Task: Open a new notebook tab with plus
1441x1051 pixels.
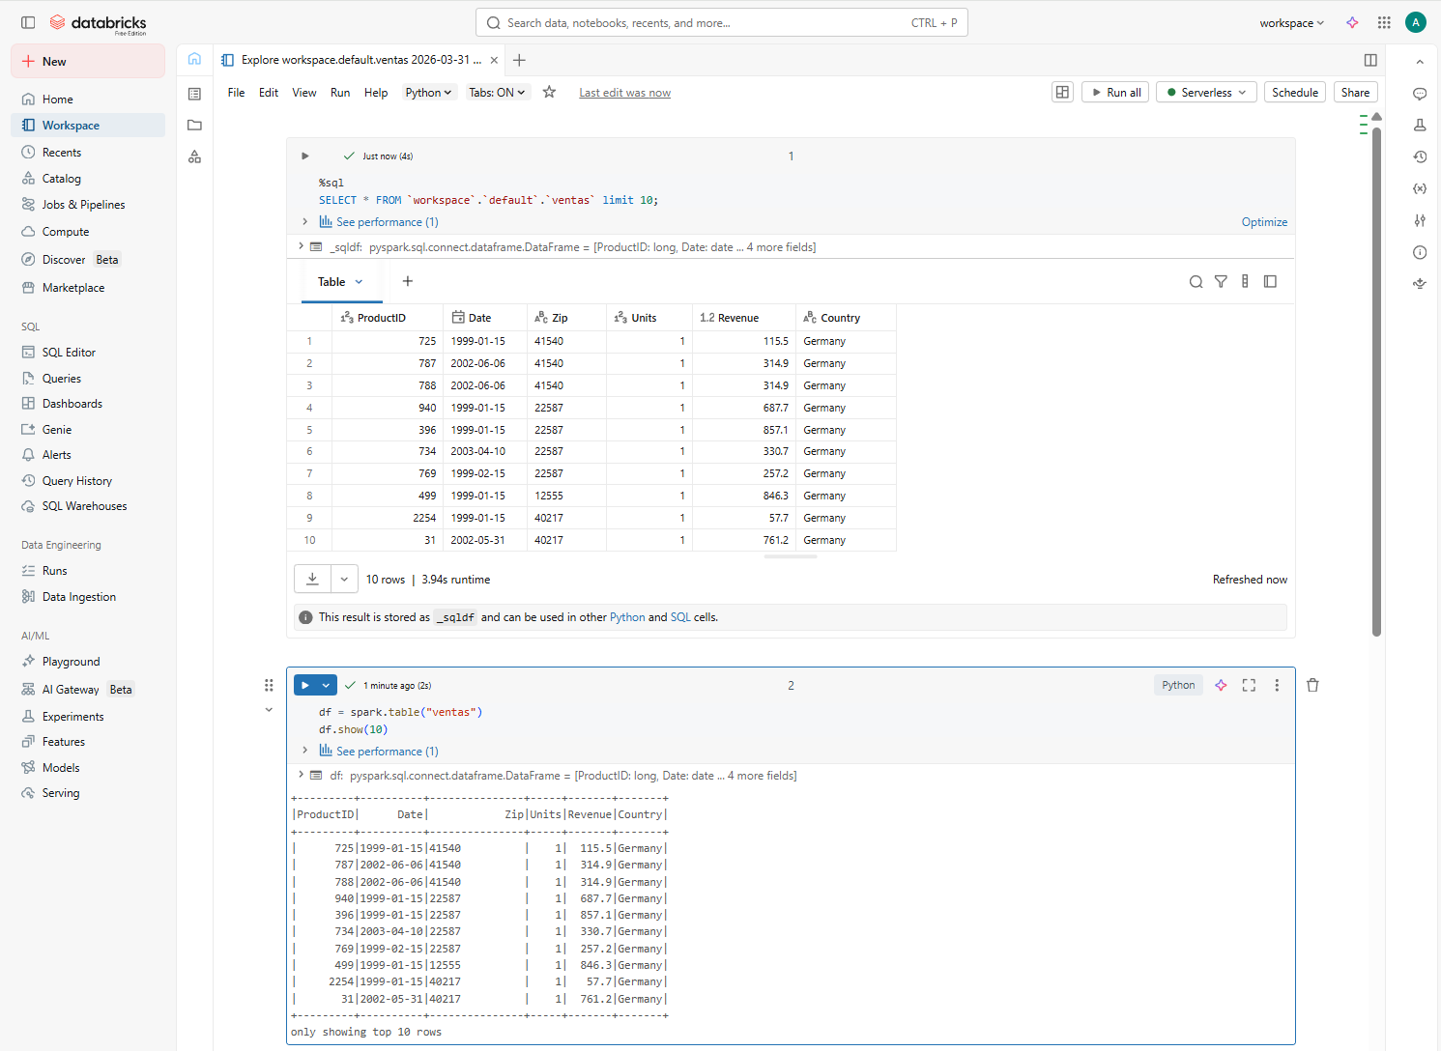Action: click(x=519, y=60)
